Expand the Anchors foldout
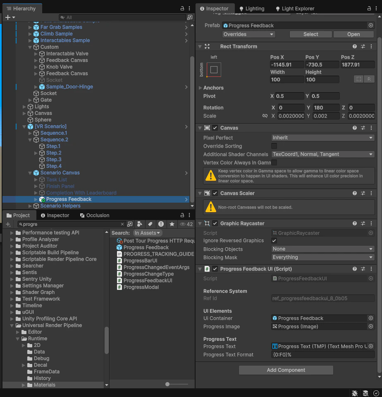 coord(200,88)
